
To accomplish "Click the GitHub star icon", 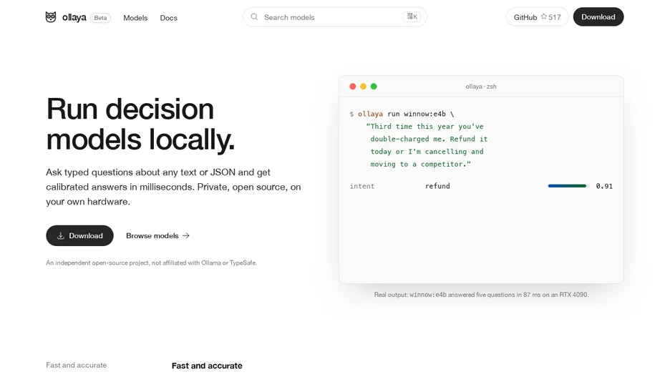I will click(x=543, y=16).
